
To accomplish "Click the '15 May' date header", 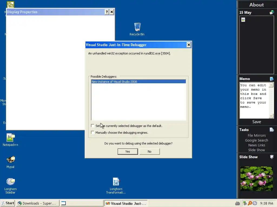I will pyautogui.click(x=245, y=12).
